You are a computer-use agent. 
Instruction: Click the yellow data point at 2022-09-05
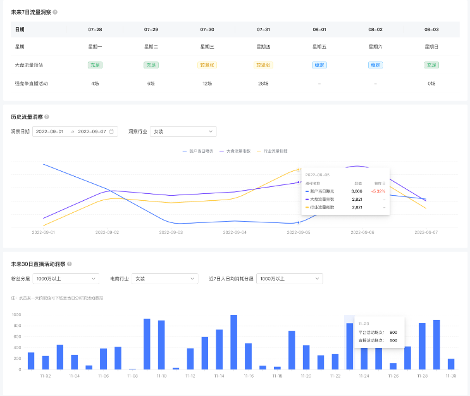pos(299,169)
